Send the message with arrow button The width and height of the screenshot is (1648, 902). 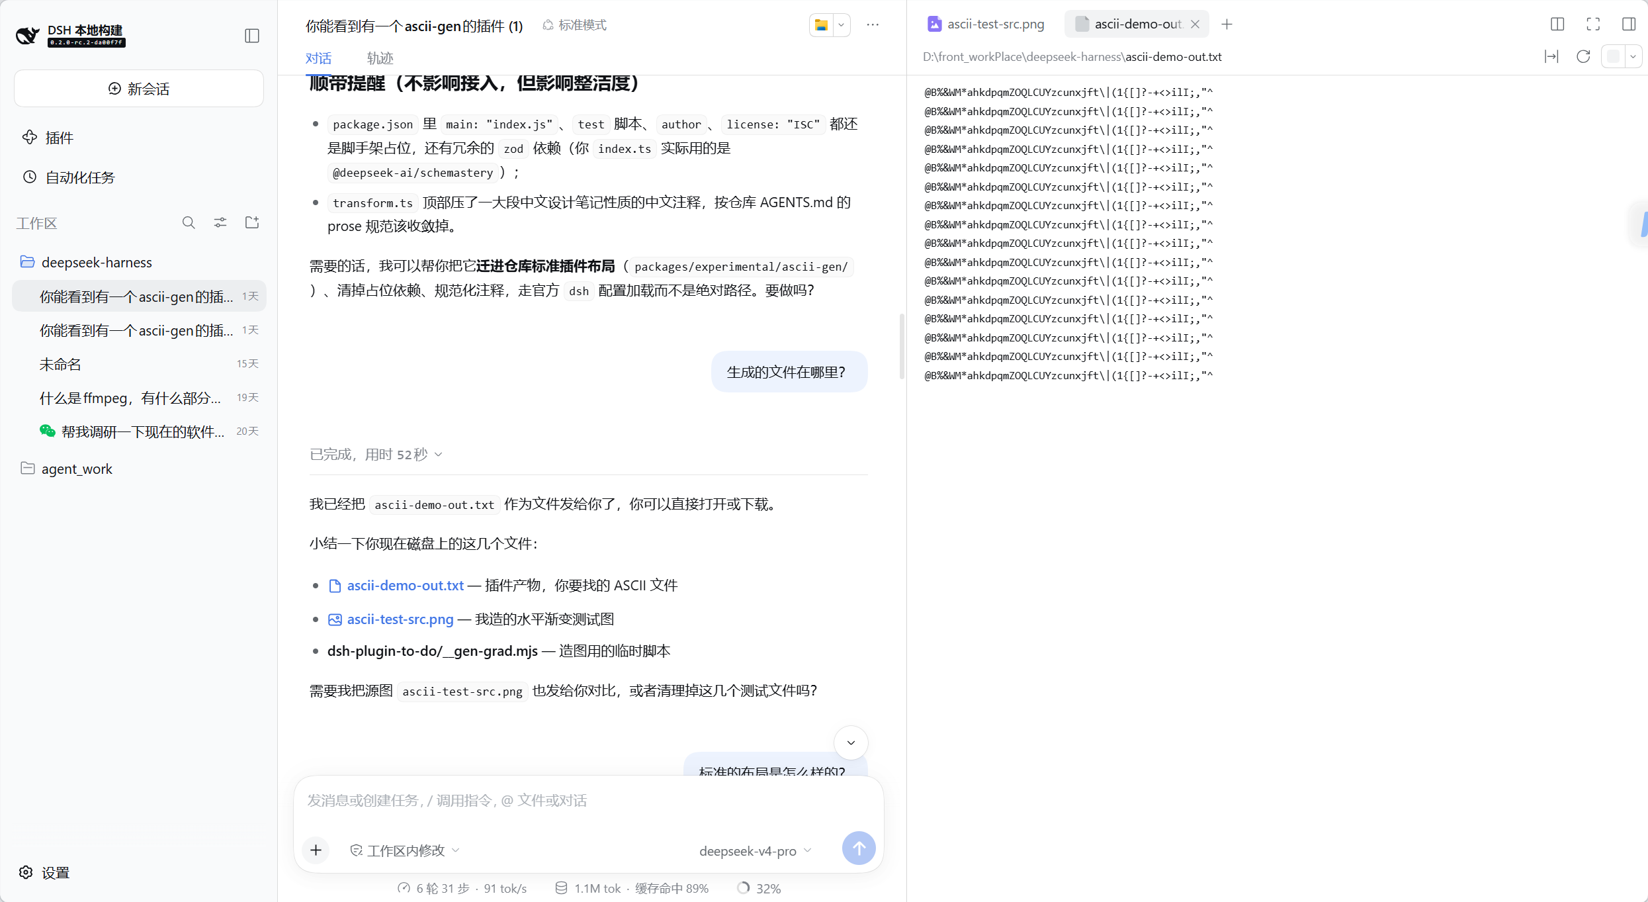click(858, 848)
